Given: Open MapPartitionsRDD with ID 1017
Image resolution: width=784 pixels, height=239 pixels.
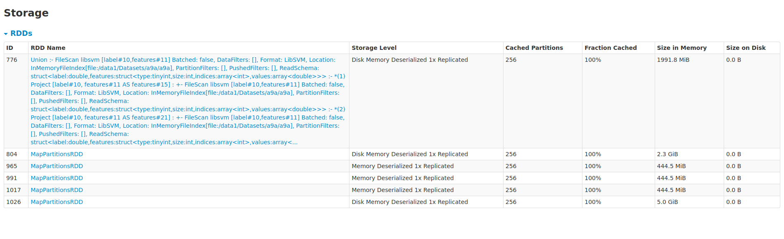Looking at the screenshot, I should 57,190.
